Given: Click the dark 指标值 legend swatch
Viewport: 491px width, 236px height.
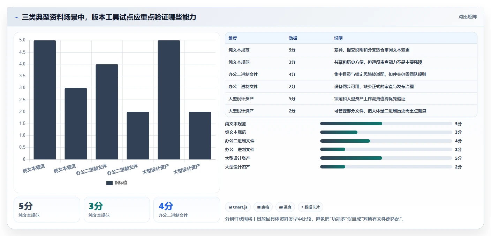Looking at the screenshot, I should point(109,183).
